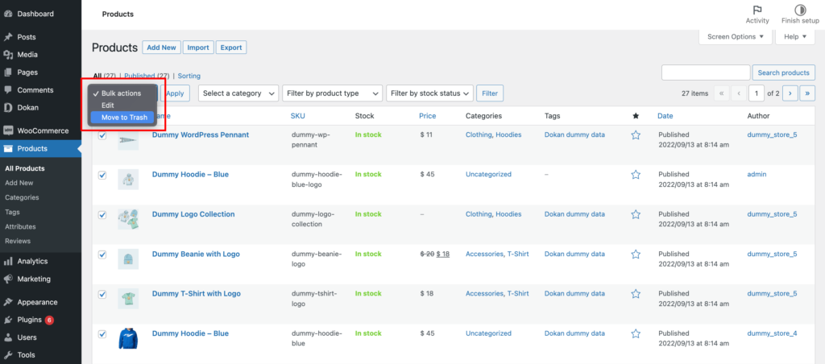The image size is (825, 364).
Task: Uncheck the Dummy Logo Collection checkbox
Action: click(102, 214)
